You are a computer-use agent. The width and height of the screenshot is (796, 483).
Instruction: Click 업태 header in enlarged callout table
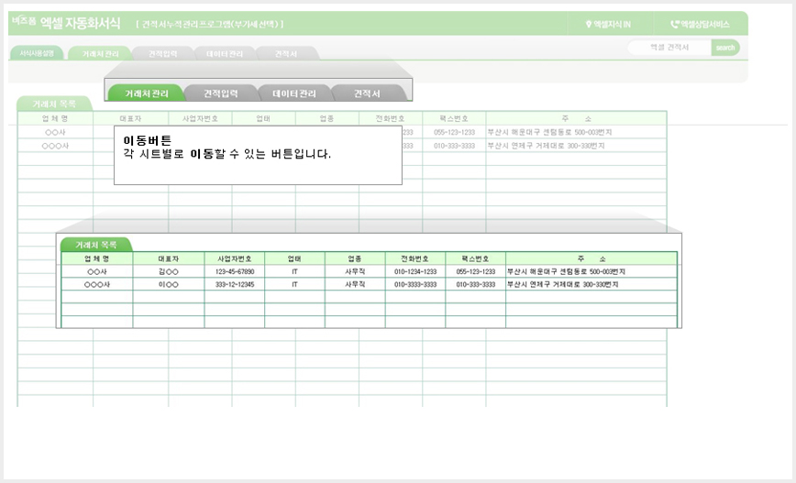[x=294, y=258]
